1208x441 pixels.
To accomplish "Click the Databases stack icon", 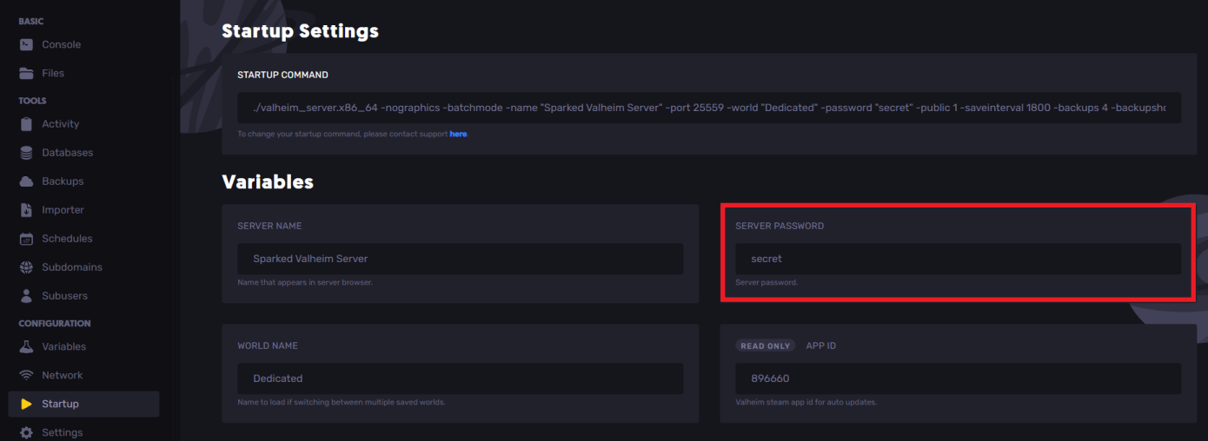I will [26, 153].
